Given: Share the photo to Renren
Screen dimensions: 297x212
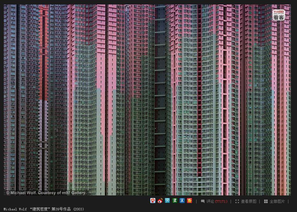Looking at the screenshot, I should (182, 201).
